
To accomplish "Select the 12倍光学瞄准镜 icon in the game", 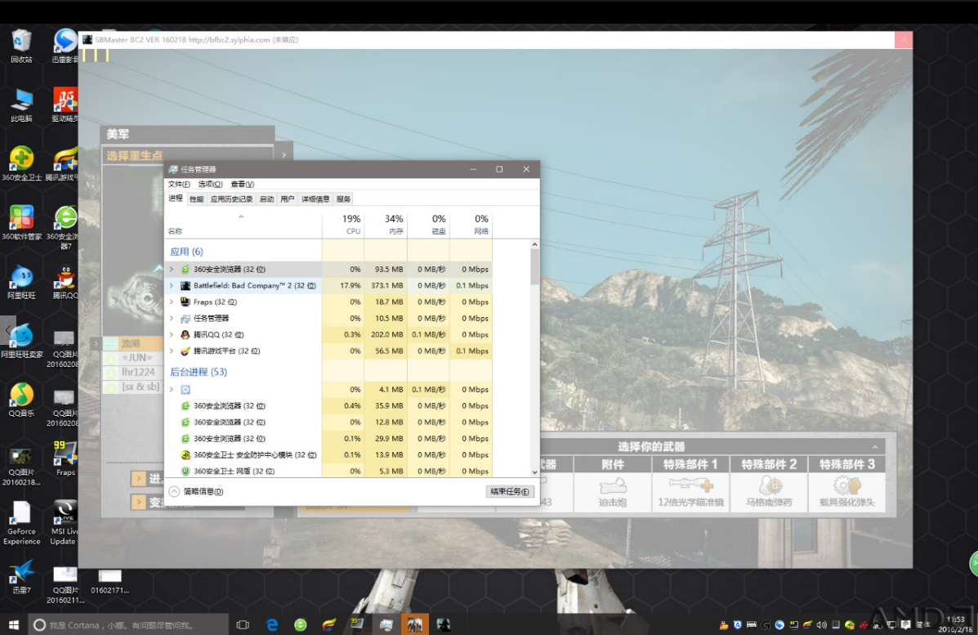I will [x=690, y=485].
